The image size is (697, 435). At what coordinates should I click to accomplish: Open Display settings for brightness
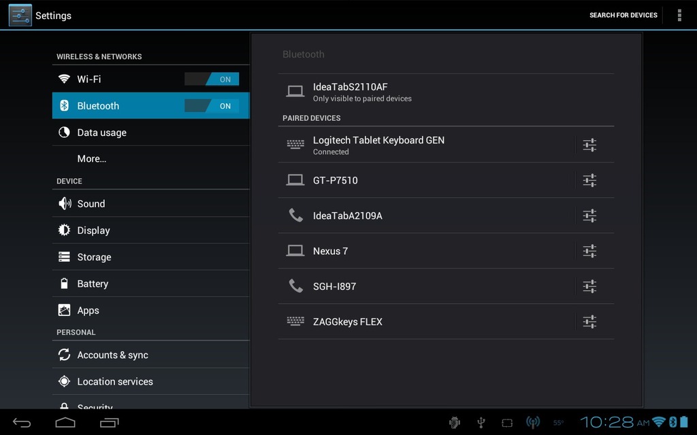93,230
